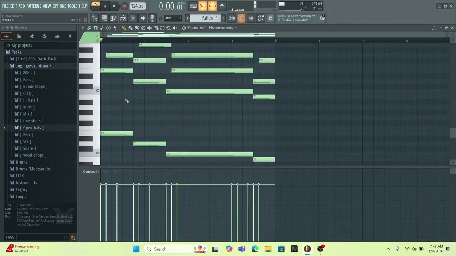Toggle the metronome icon

click(x=222, y=6)
